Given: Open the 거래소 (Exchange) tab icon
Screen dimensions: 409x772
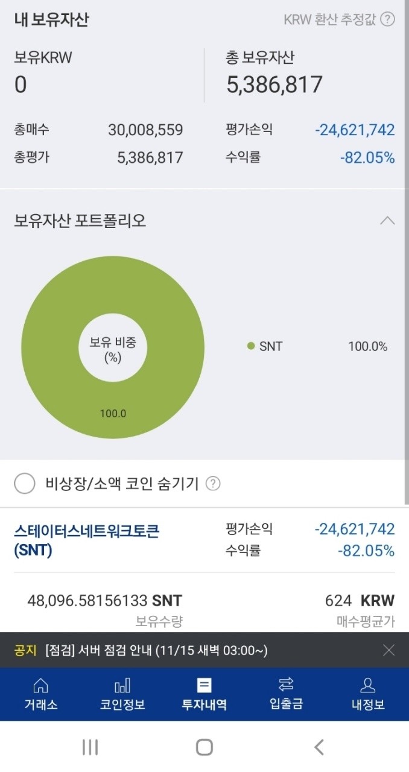Looking at the screenshot, I should point(40,694).
